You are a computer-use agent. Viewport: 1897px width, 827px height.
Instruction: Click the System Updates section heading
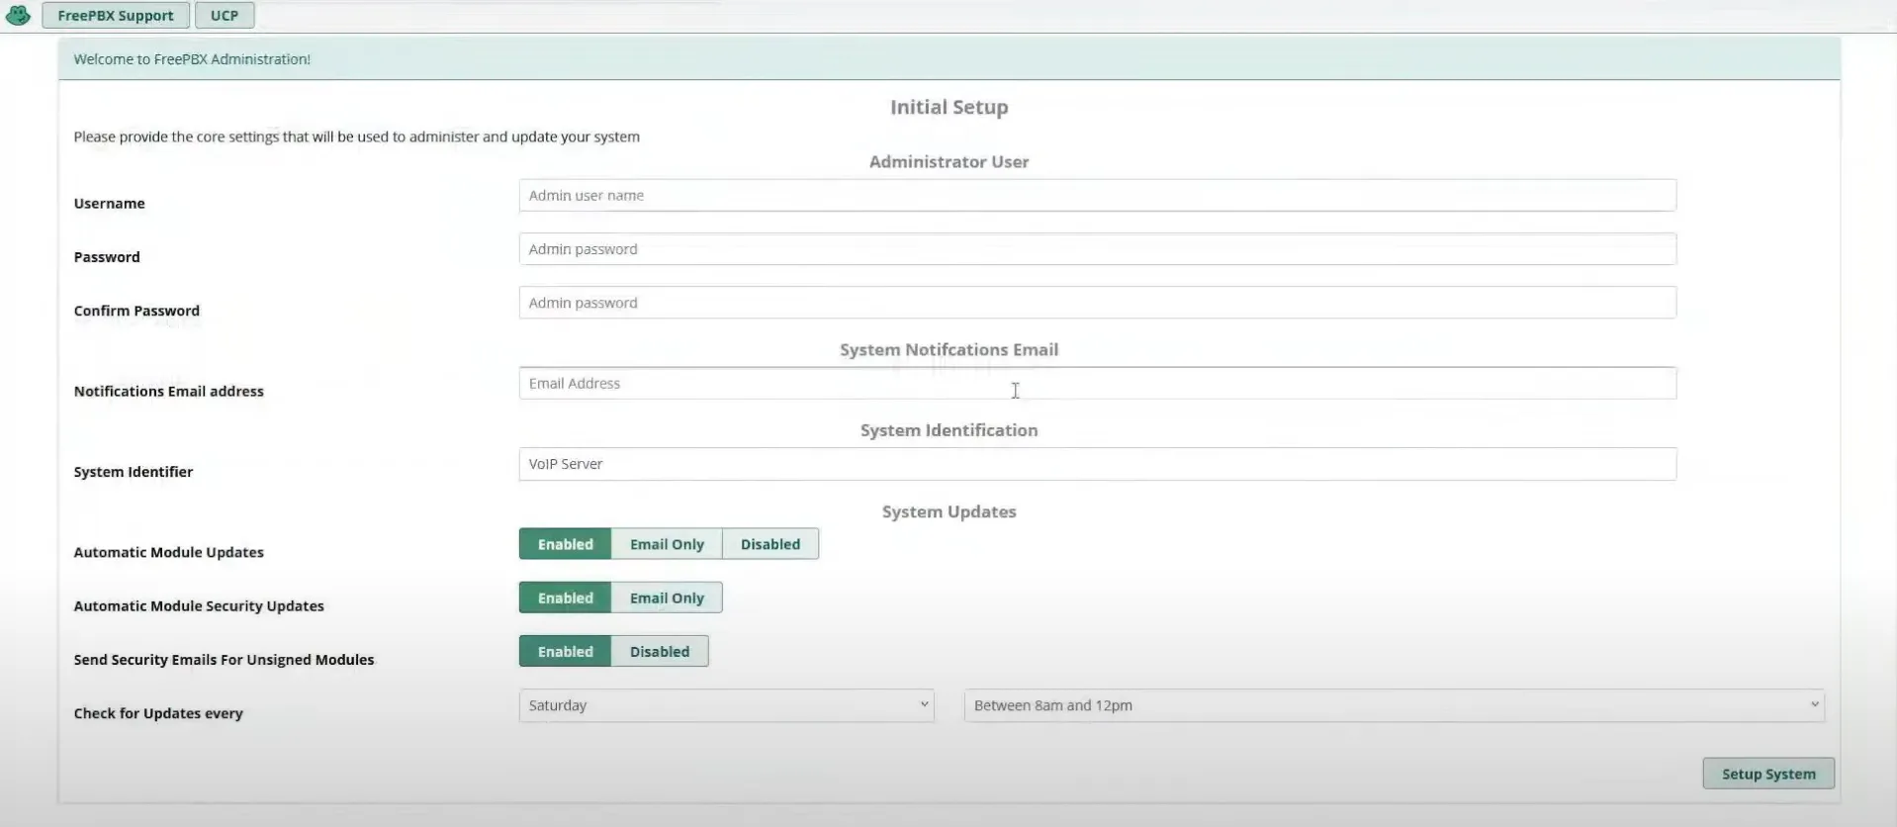[x=948, y=511]
